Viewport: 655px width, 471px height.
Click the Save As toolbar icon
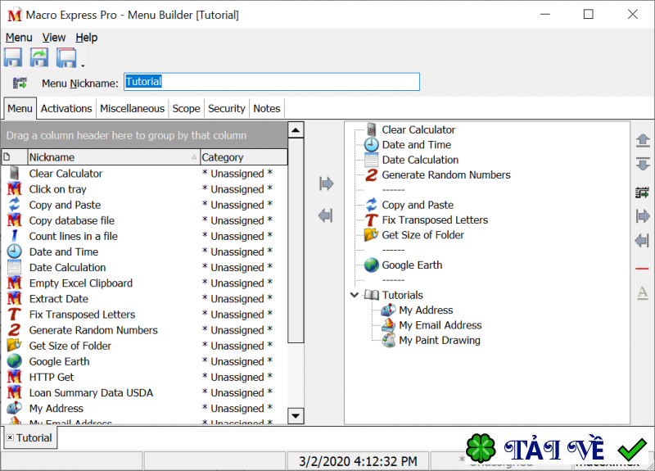click(x=66, y=57)
